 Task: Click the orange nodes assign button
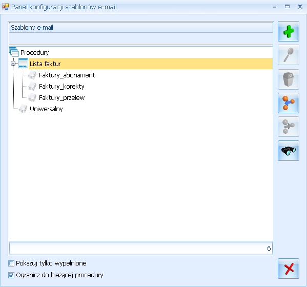coord(289,103)
